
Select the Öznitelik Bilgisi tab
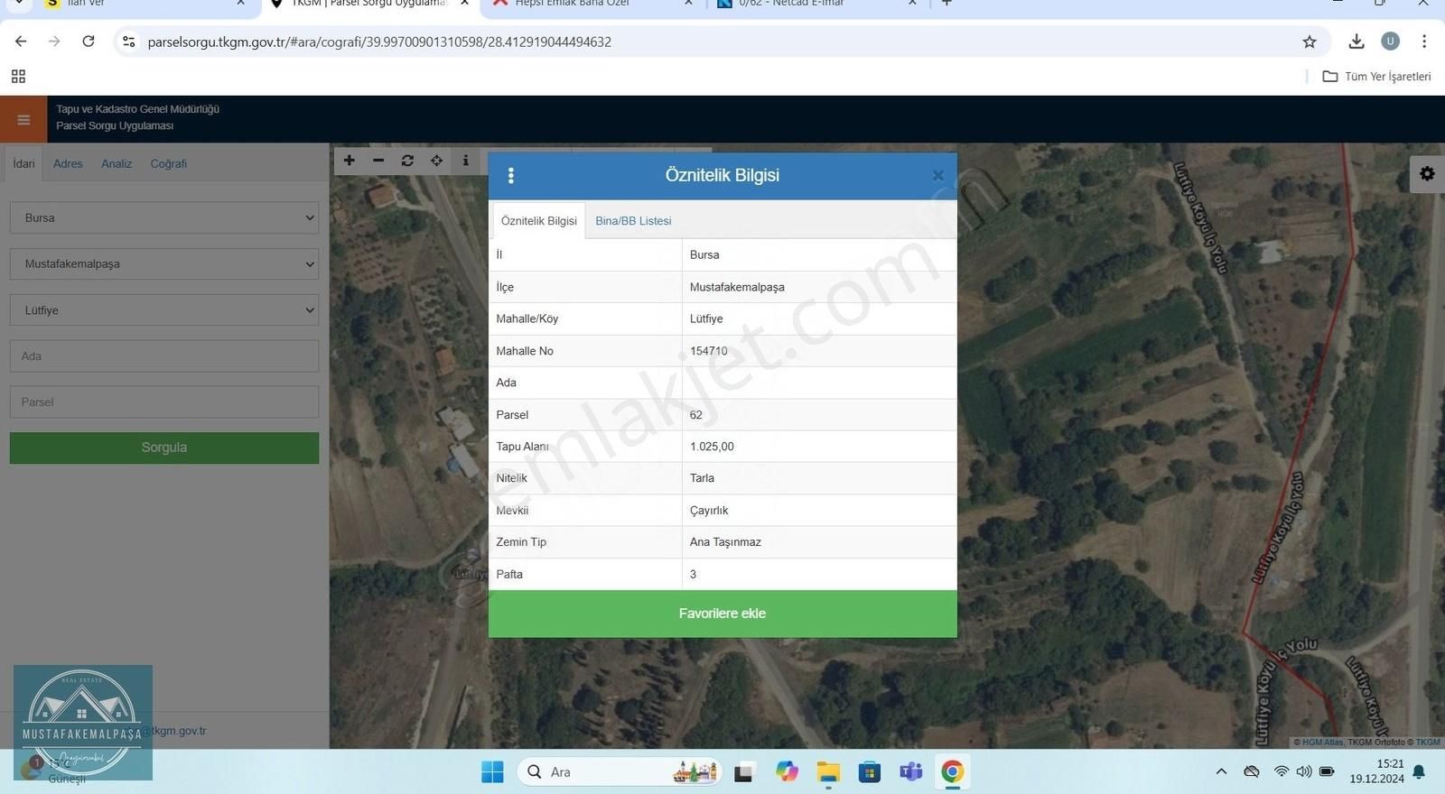tap(539, 221)
